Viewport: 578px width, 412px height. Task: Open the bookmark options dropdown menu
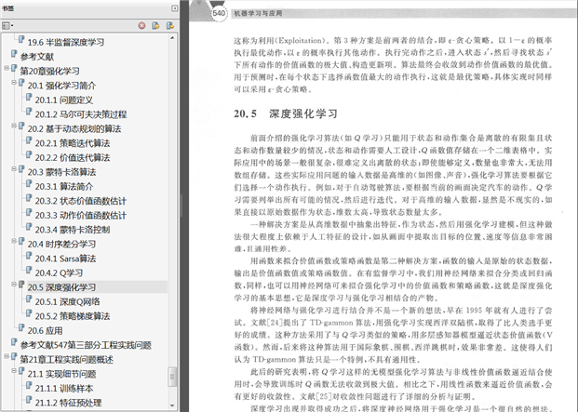tap(7, 26)
